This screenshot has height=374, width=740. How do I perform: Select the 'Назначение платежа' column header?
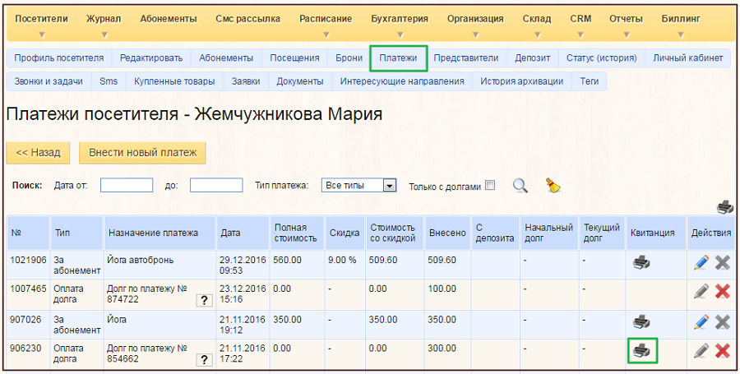point(160,233)
